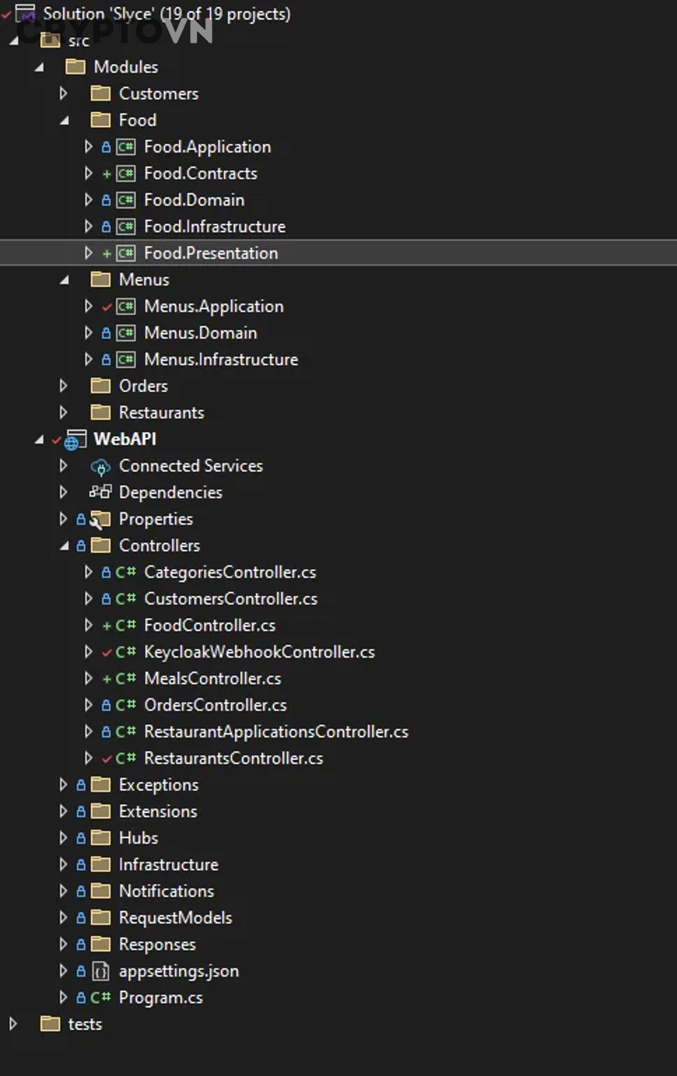Click the Menus.Domain project label

tap(201, 333)
